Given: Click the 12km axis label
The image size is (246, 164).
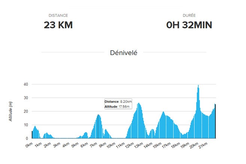Looking at the screenshot, I should tap(130, 145).
